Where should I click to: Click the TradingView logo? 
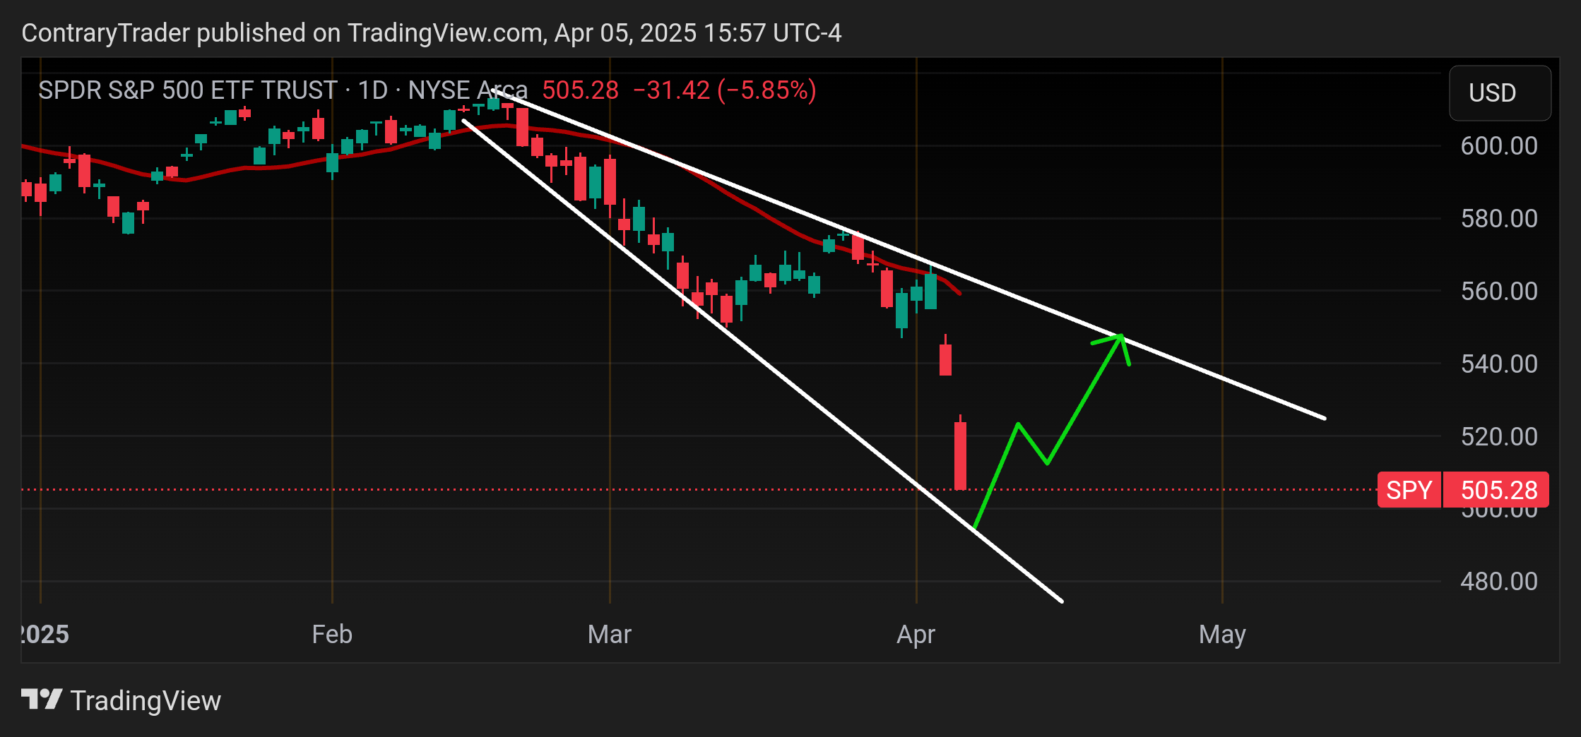(x=121, y=700)
